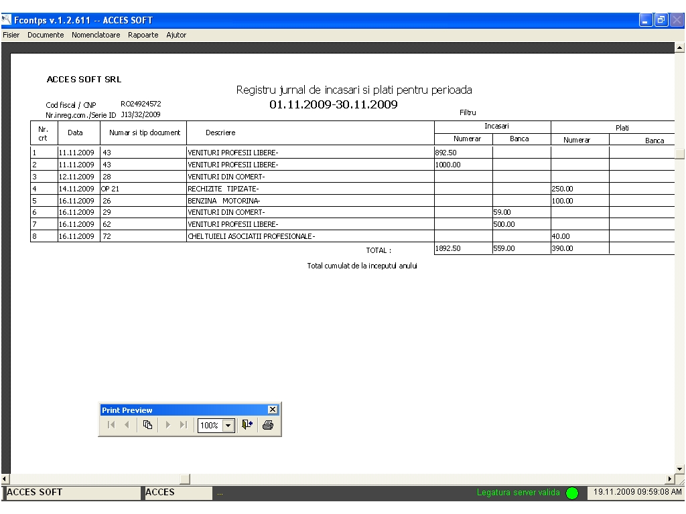Open the Documente menu
This screenshot has height=514, width=686.
[46, 35]
